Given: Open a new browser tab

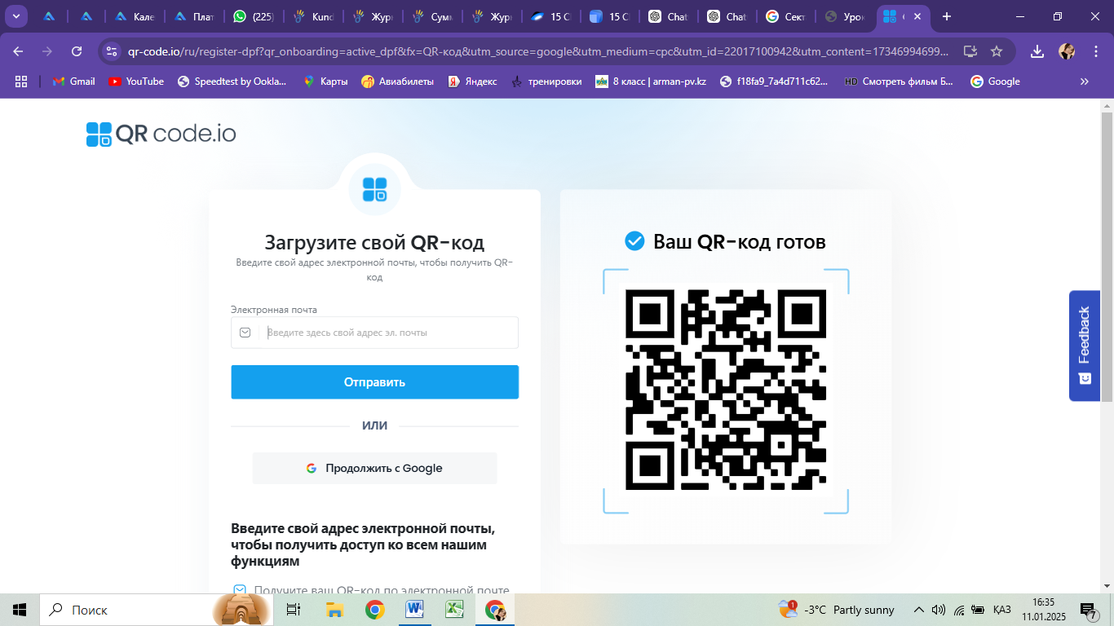Looking at the screenshot, I should coord(947,16).
